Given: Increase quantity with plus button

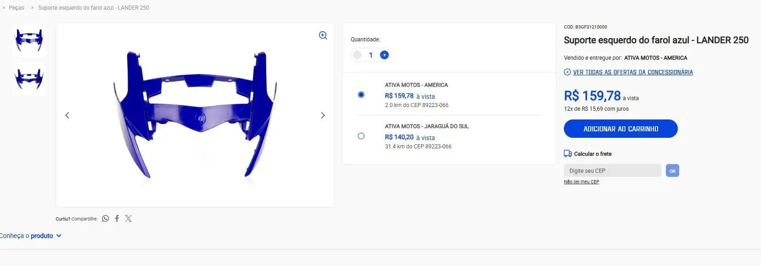Looking at the screenshot, I should [x=385, y=55].
